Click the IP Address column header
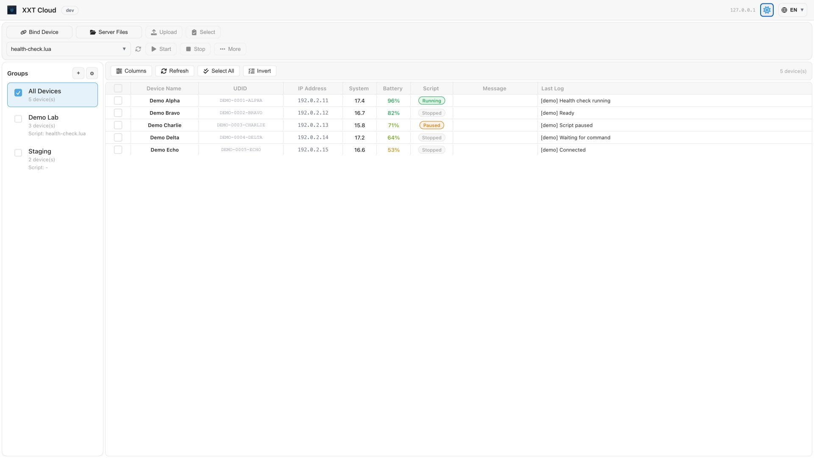The image size is (814, 458). pyautogui.click(x=312, y=89)
